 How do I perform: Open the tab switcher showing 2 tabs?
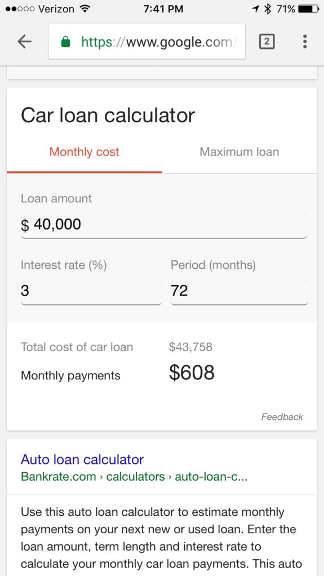point(267,42)
